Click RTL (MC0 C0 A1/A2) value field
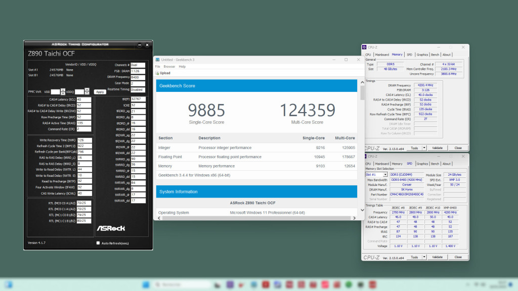Viewport: 518px width, 291px height. click(x=84, y=203)
